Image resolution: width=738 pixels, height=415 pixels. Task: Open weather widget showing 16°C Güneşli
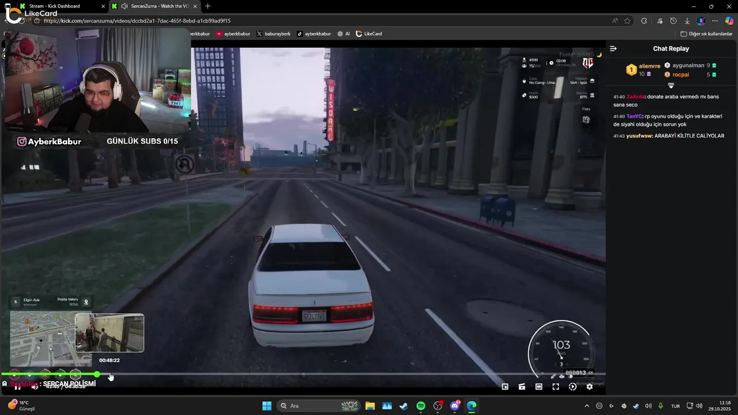(22, 405)
